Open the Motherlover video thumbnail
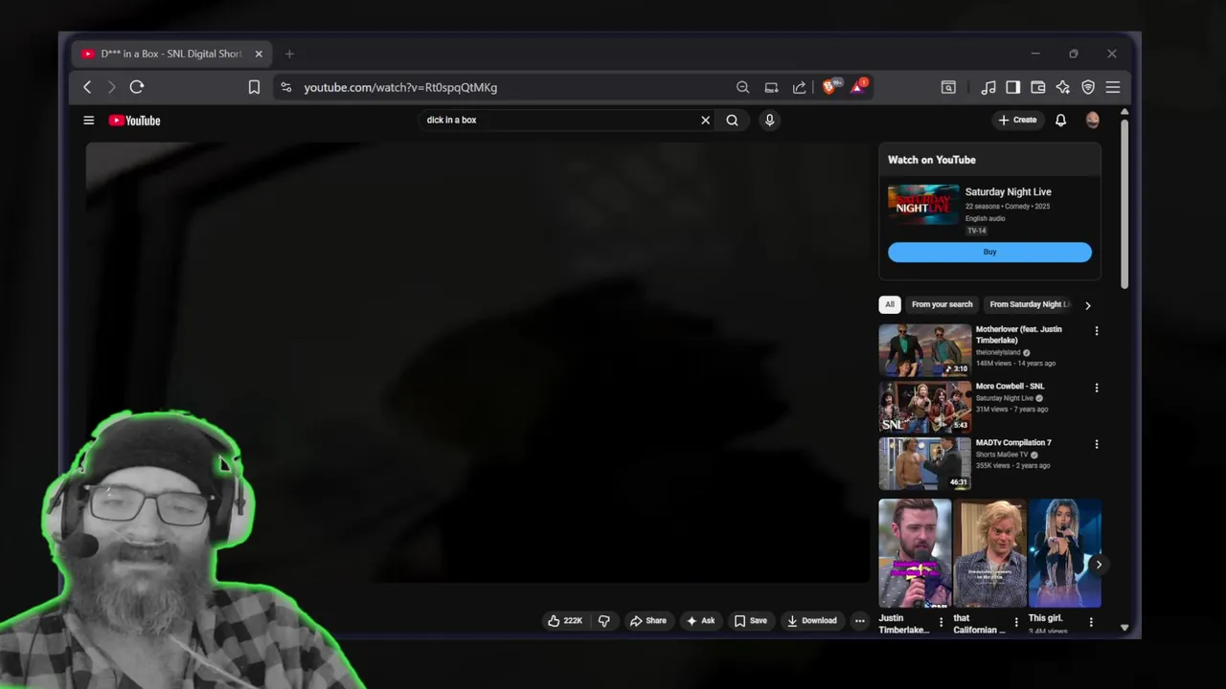Image resolution: width=1226 pixels, height=689 pixels. pos(925,350)
